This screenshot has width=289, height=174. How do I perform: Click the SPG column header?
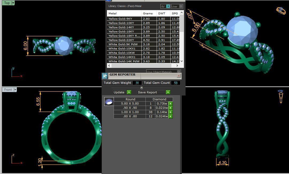click(175, 13)
